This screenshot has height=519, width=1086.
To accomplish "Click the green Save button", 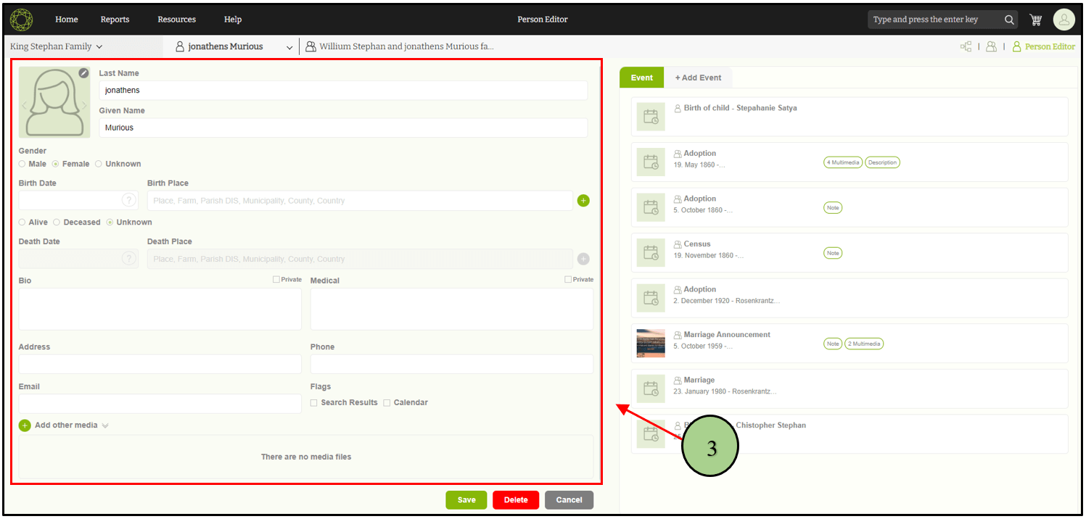I will tap(466, 500).
